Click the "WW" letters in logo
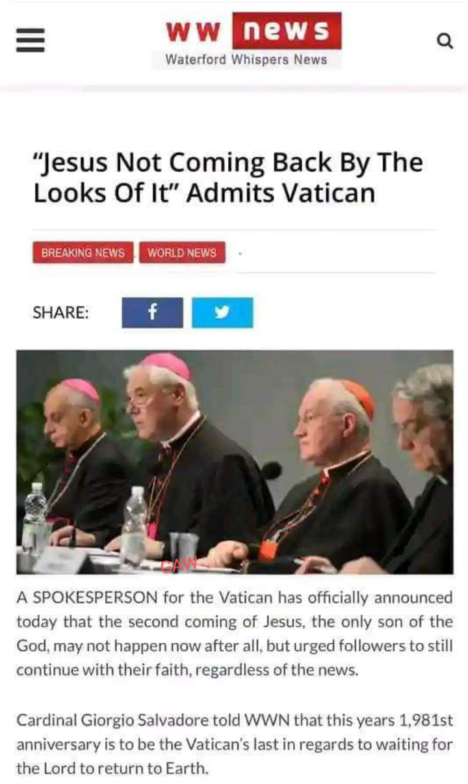Screen dimensions: 468x784 pos(194,31)
